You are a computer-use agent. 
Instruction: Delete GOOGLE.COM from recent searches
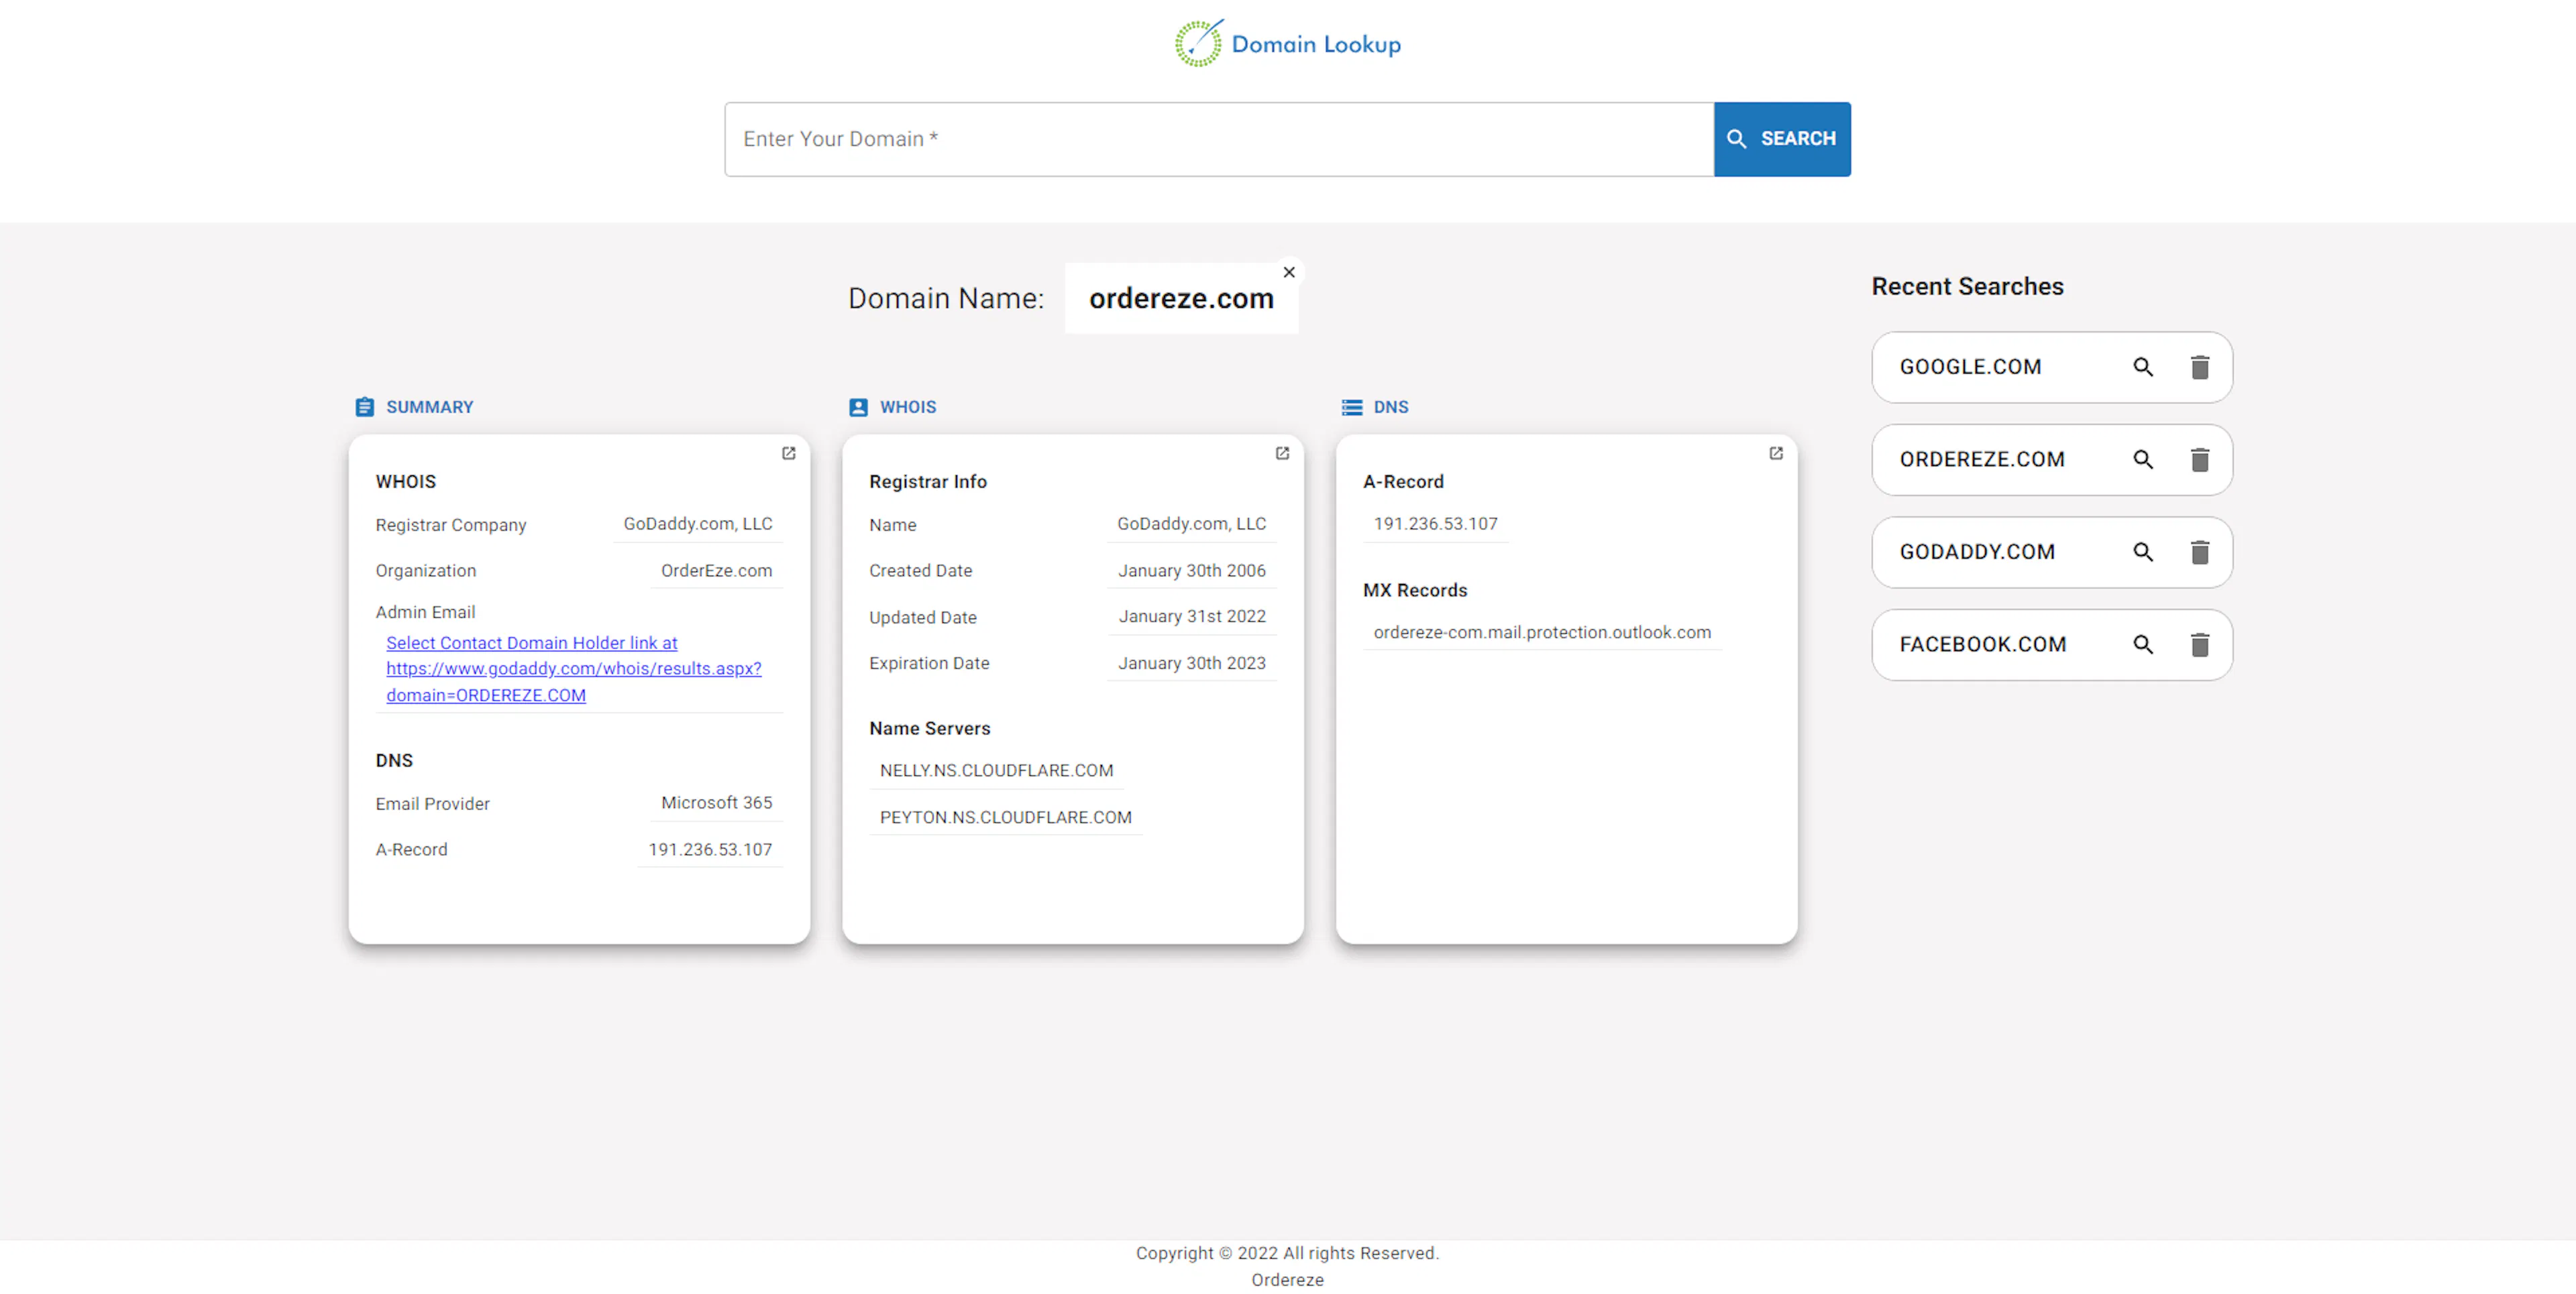pos(2199,367)
